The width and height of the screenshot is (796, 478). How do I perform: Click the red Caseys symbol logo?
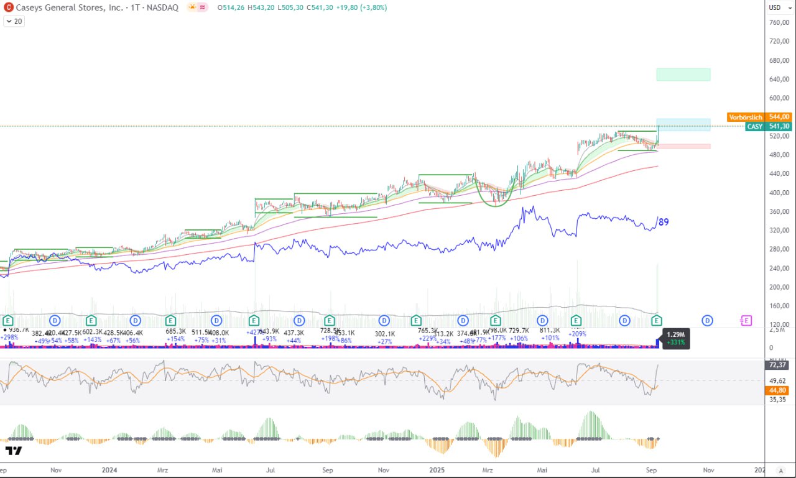click(x=9, y=7)
